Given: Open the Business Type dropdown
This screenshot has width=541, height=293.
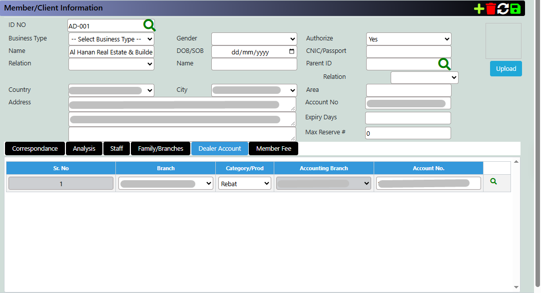Looking at the screenshot, I should pyautogui.click(x=111, y=39).
